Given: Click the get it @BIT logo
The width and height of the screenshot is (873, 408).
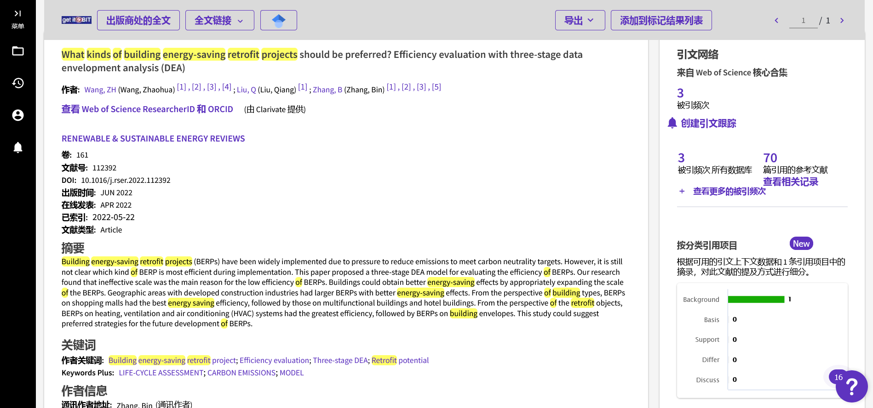Looking at the screenshot, I should [76, 20].
